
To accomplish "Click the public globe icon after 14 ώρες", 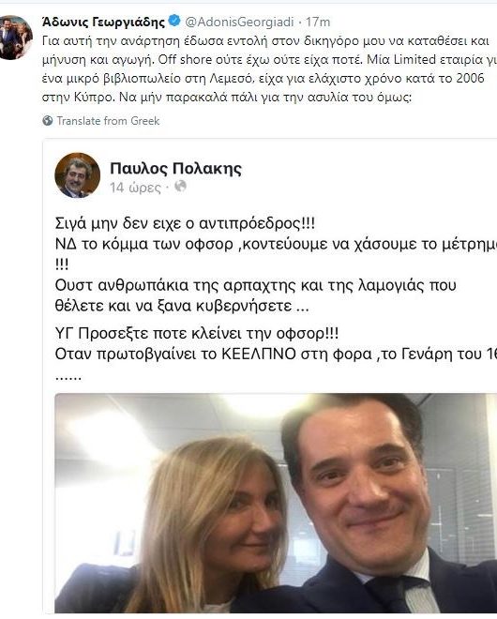I will coord(180,186).
